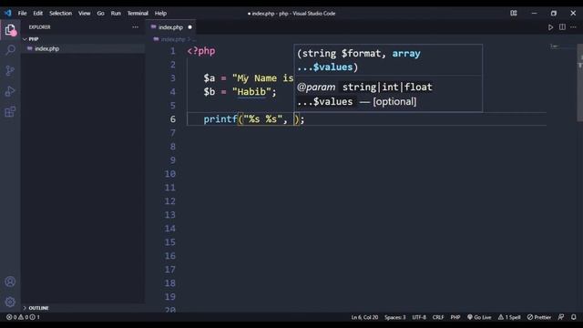Click Go Live in status bar
Screen dimensions: 583x328
pyautogui.click(x=479, y=317)
